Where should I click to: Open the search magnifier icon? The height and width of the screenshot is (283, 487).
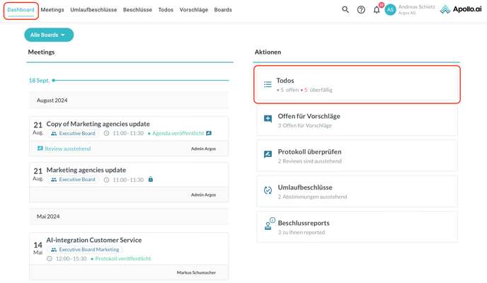[345, 10]
